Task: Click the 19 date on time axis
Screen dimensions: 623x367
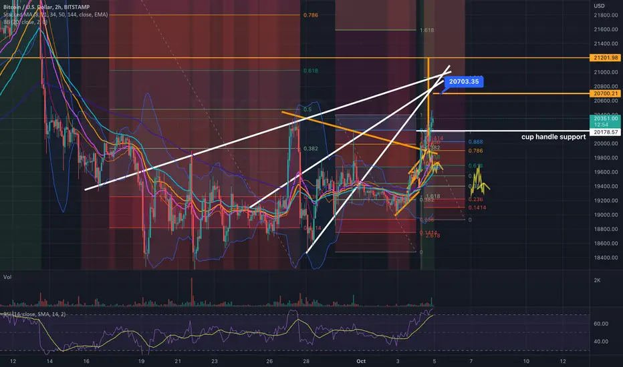Action: (x=142, y=361)
